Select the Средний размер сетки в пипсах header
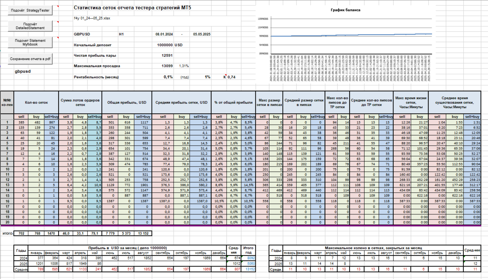This screenshot has height=279, width=488. (303, 102)
